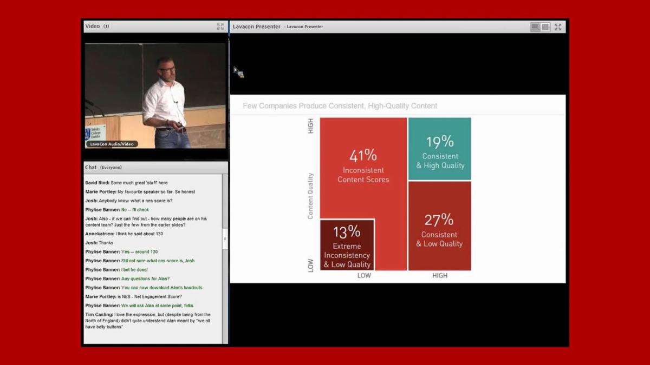This screenshot has height=365, width=650.
Task: Click Marie Portley's 'favourite speaker' message
Action: (140, 191)
